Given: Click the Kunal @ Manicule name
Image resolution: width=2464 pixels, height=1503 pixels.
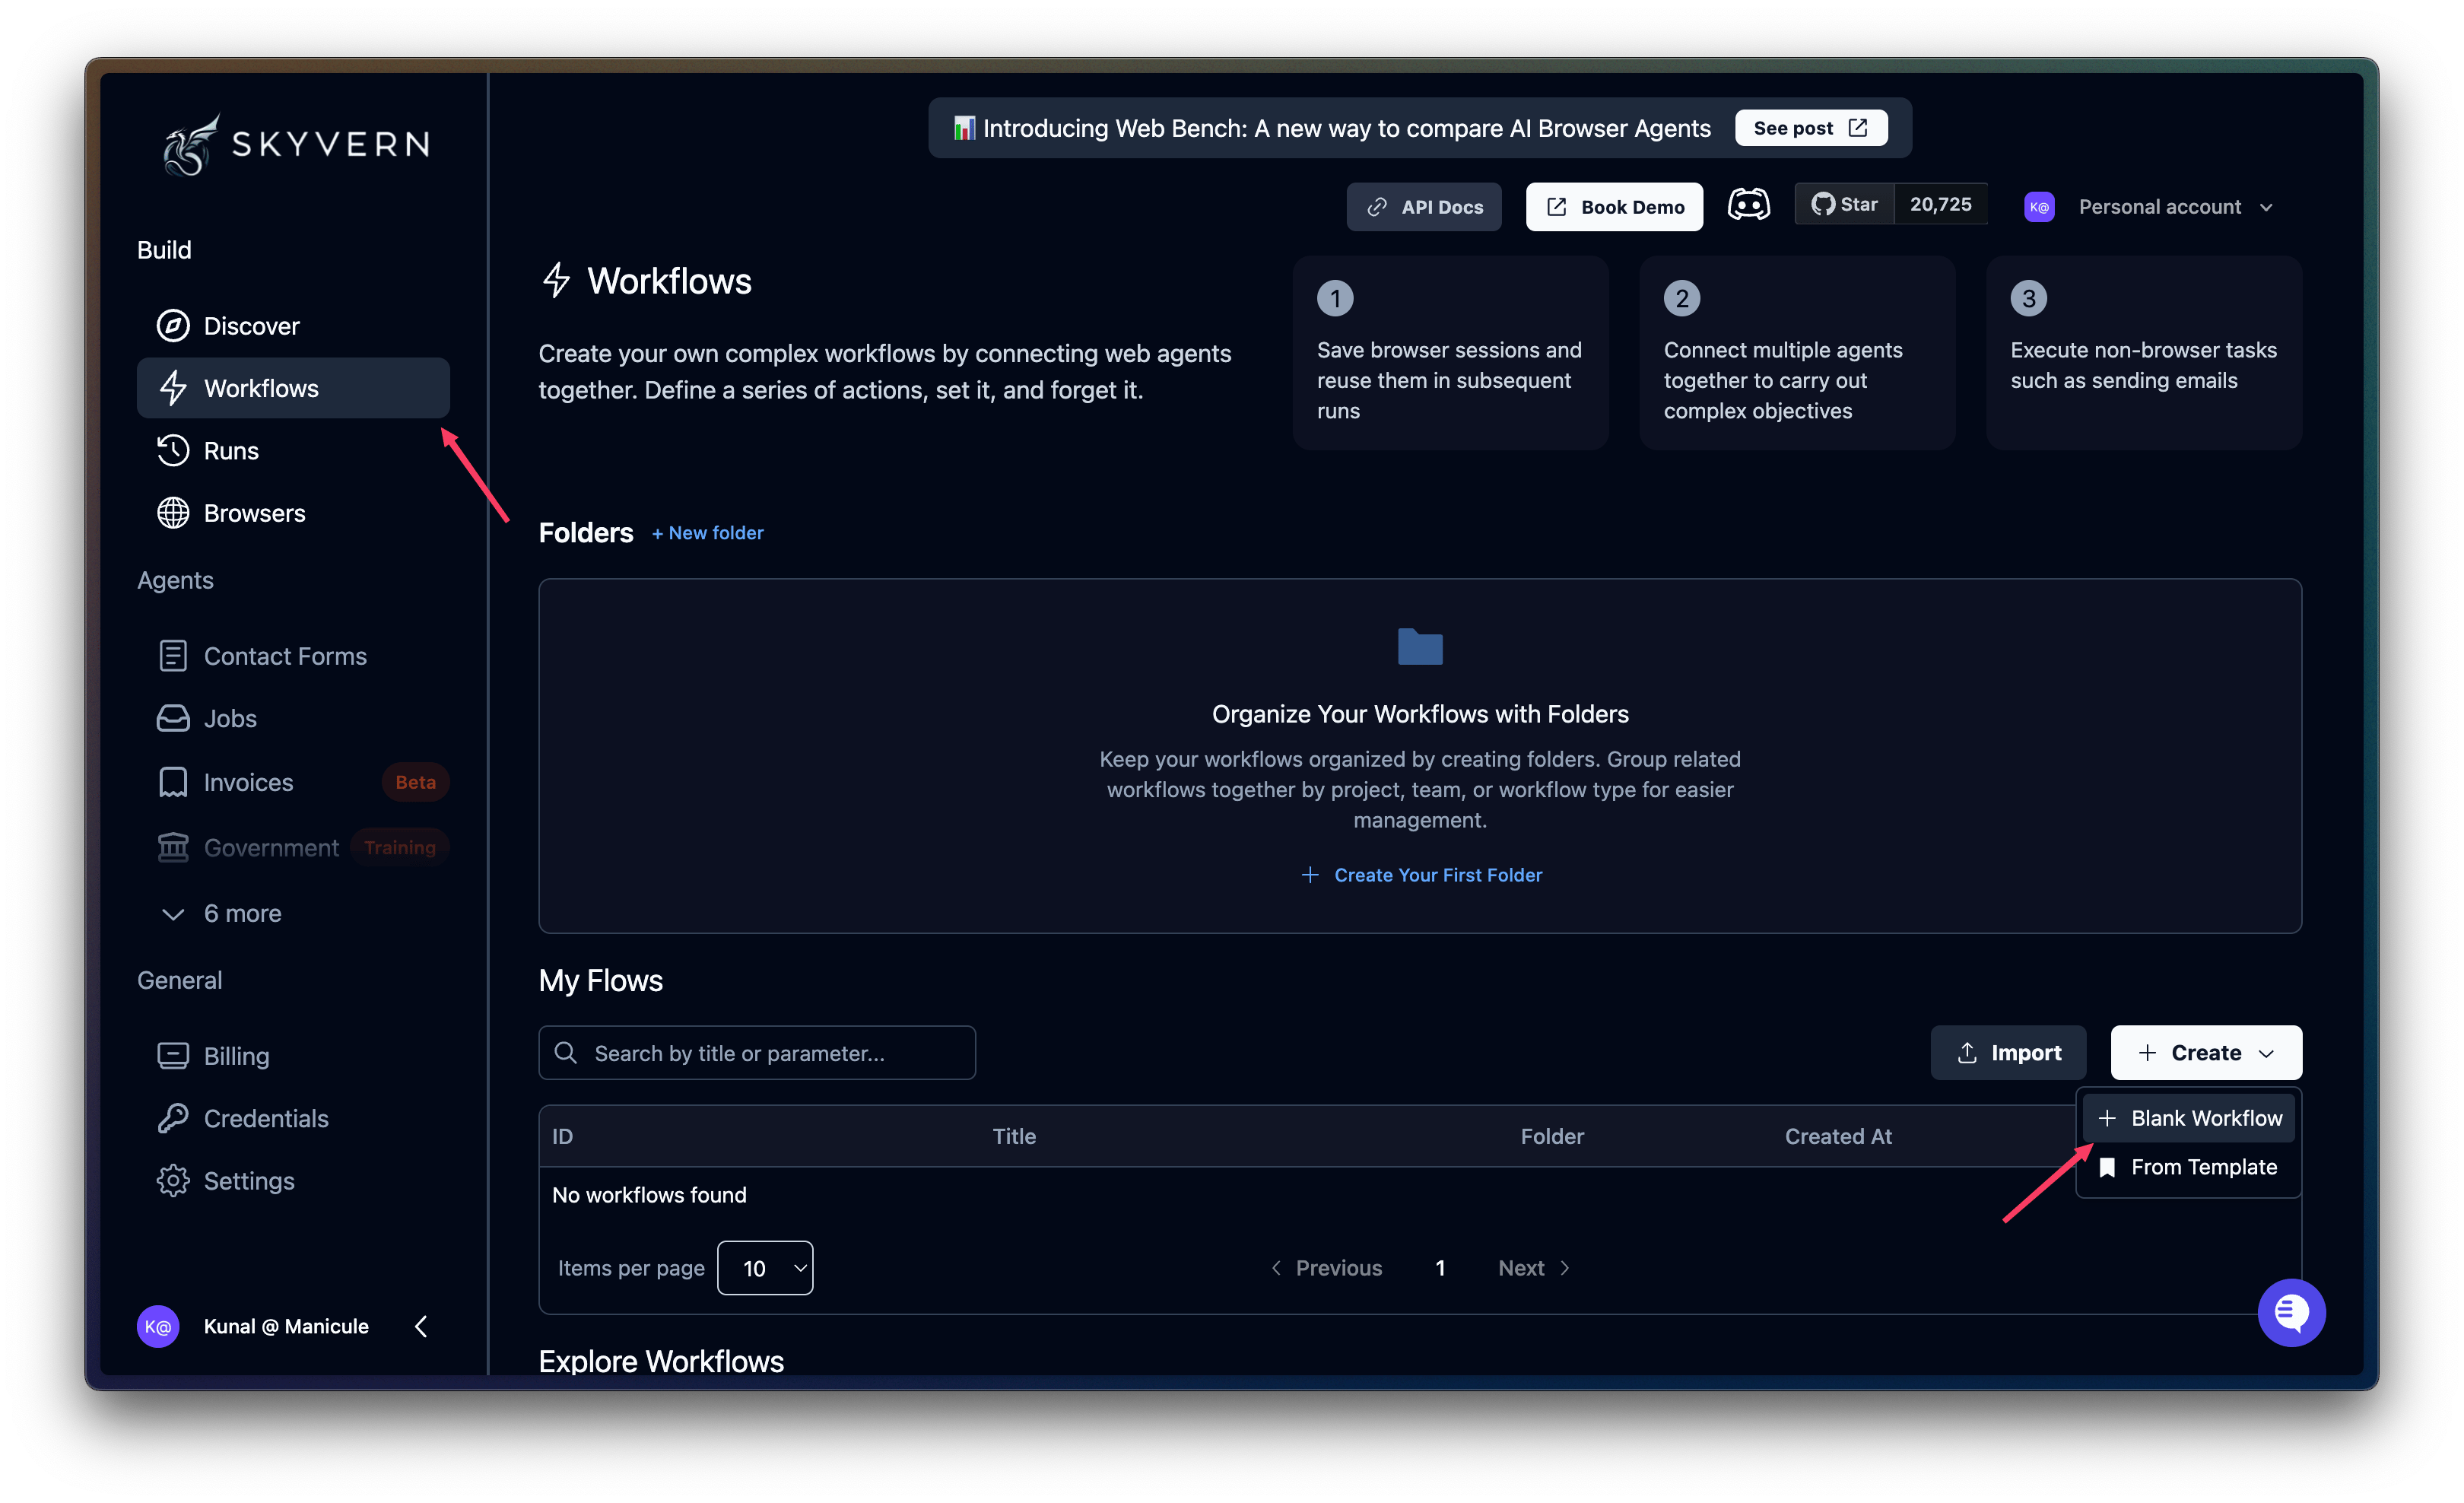Looking at the screenshot, I should (286, 1326).
